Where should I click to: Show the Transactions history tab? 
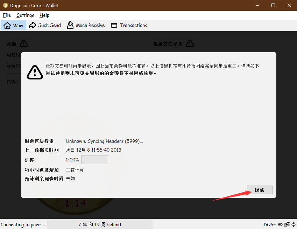129,25
